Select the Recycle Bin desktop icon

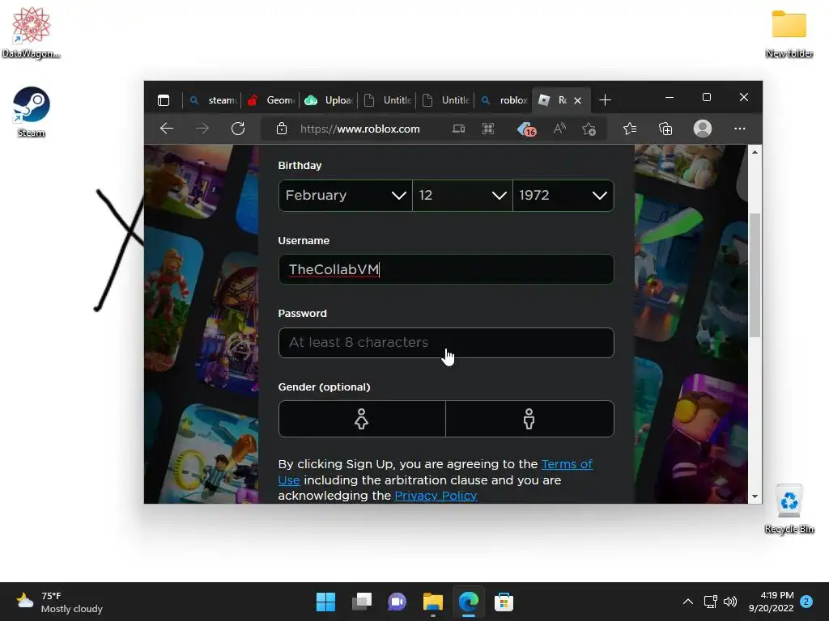(x=789, y=509)
